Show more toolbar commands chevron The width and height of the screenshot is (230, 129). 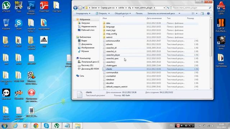pos(179,14)
